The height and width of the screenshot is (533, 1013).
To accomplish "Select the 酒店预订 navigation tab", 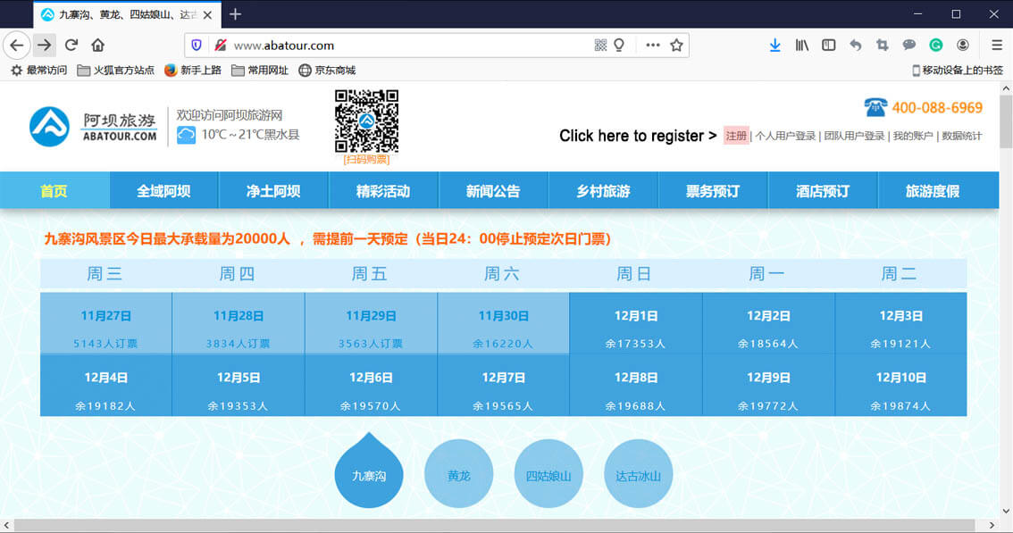I will pyautogui.click(x=823, y=190).
